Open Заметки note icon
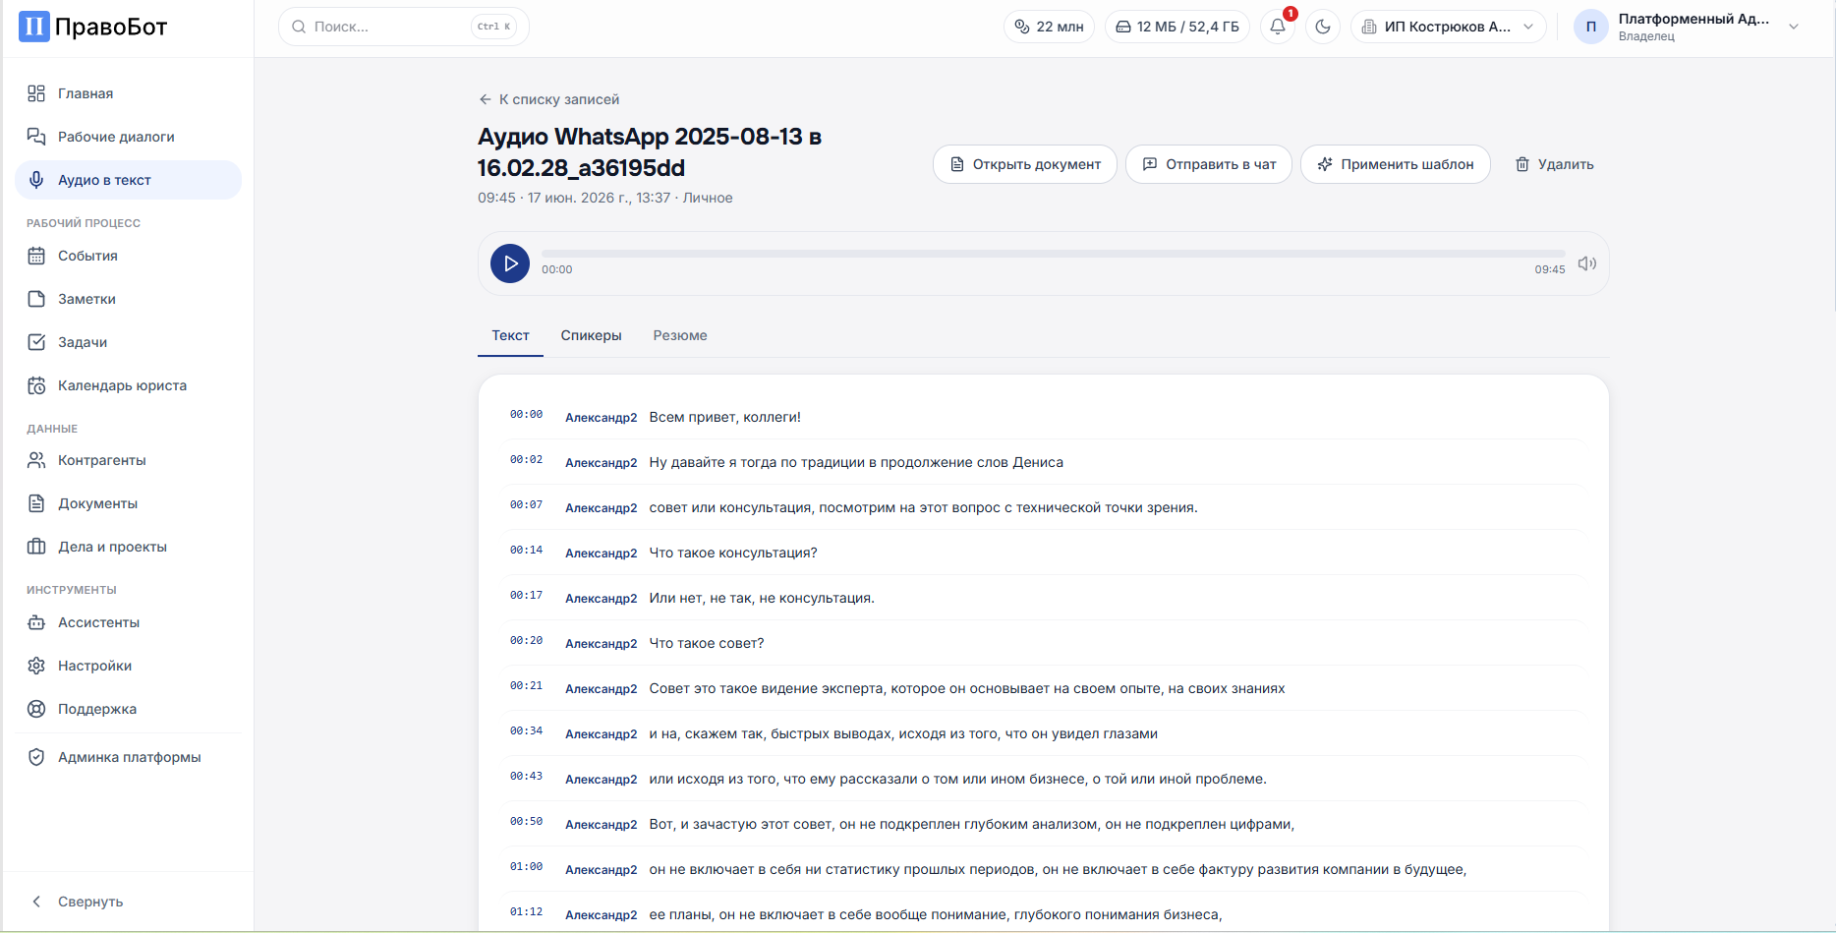1836x933 pixels. (36, 299)
